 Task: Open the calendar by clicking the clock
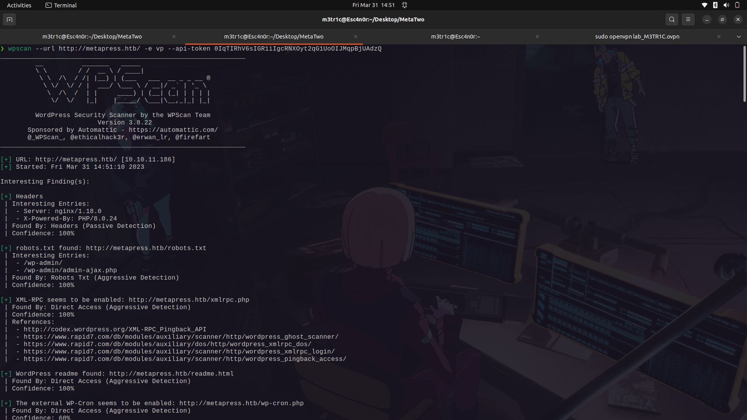(x=373, y=5)
